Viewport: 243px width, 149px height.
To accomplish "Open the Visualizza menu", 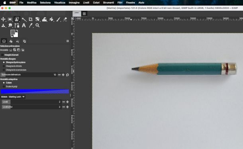I will [x=60, y=3].
